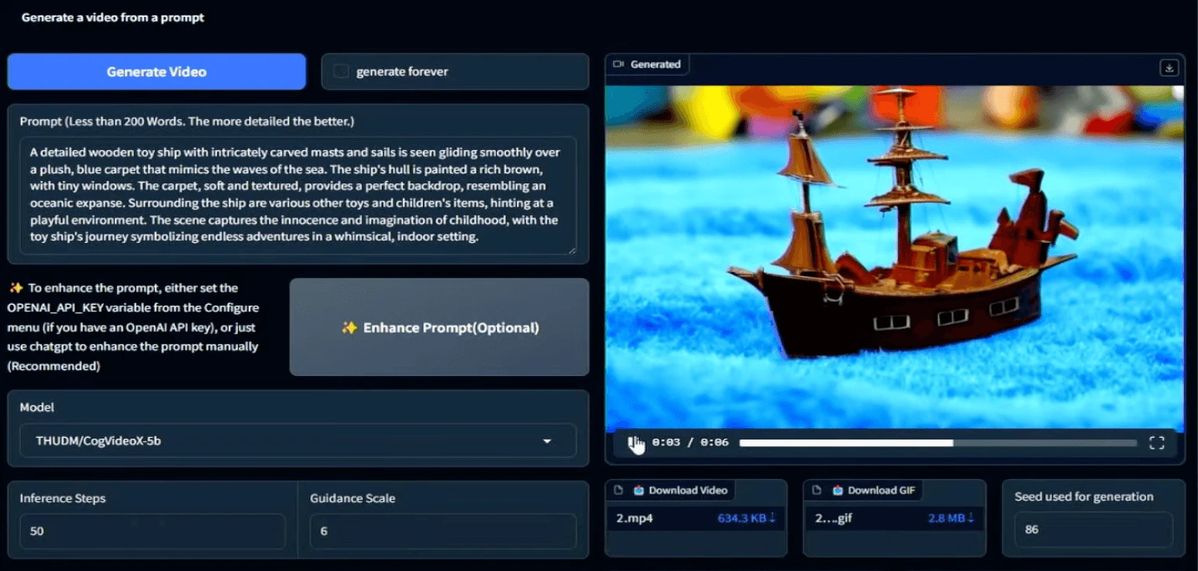Screen dimensions: 1198x571
Task: Enable the generate forever checkbox
Action: pyautogui.click(x=341, y=71)
